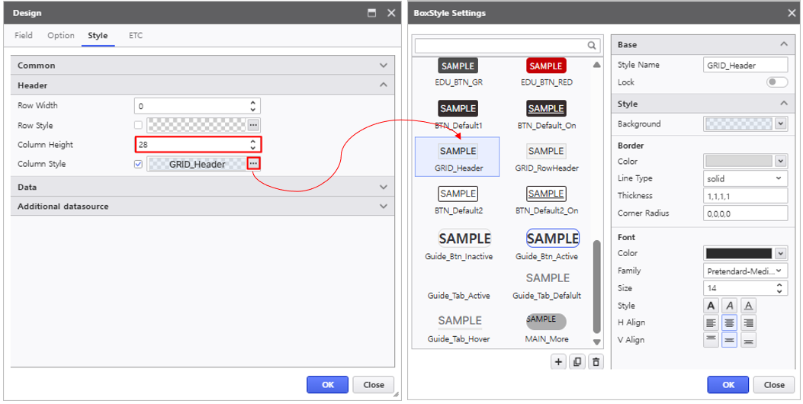Click Close in the Design dialog
The height and width of the screenshot is (404, 803).
pyautogui.click(x=374, y=384)
